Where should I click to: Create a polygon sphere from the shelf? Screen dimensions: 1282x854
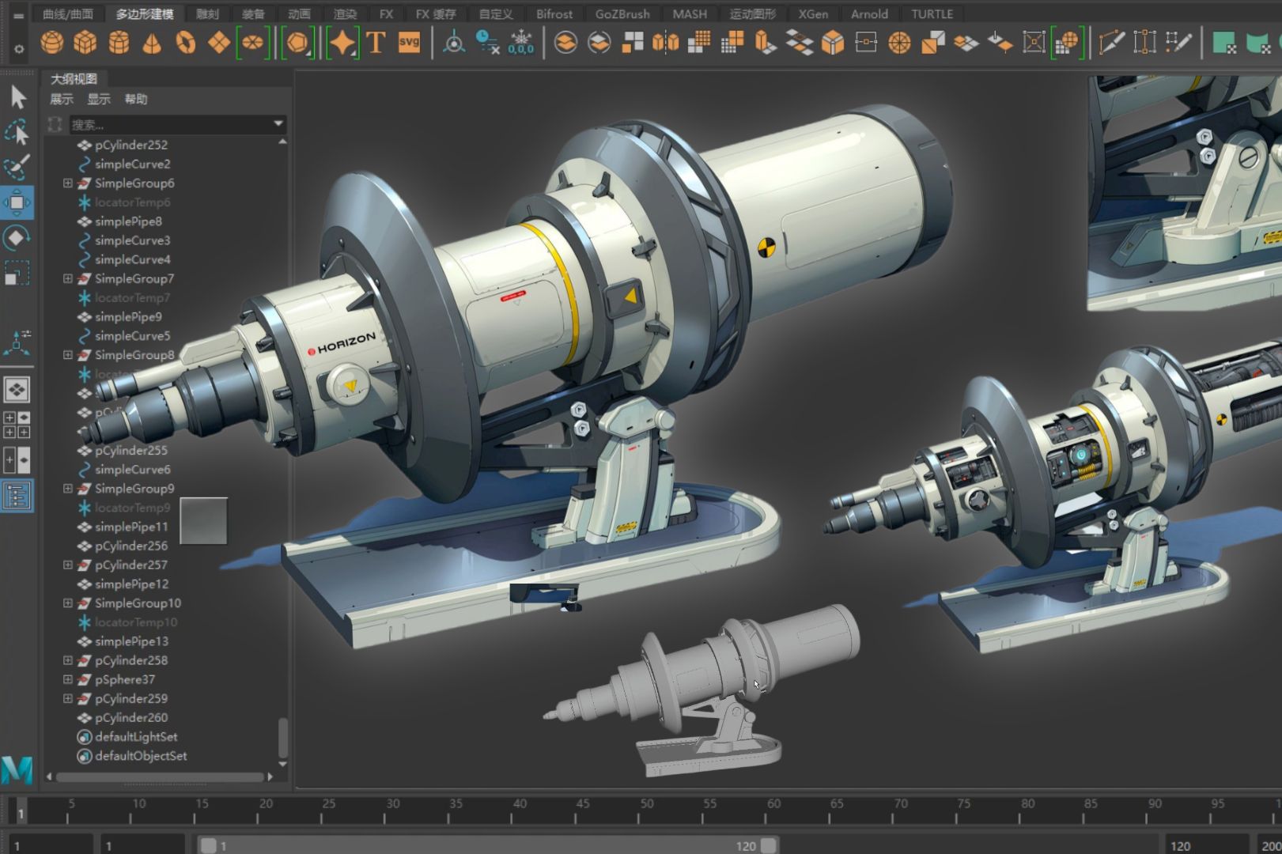tap(52, 43)
